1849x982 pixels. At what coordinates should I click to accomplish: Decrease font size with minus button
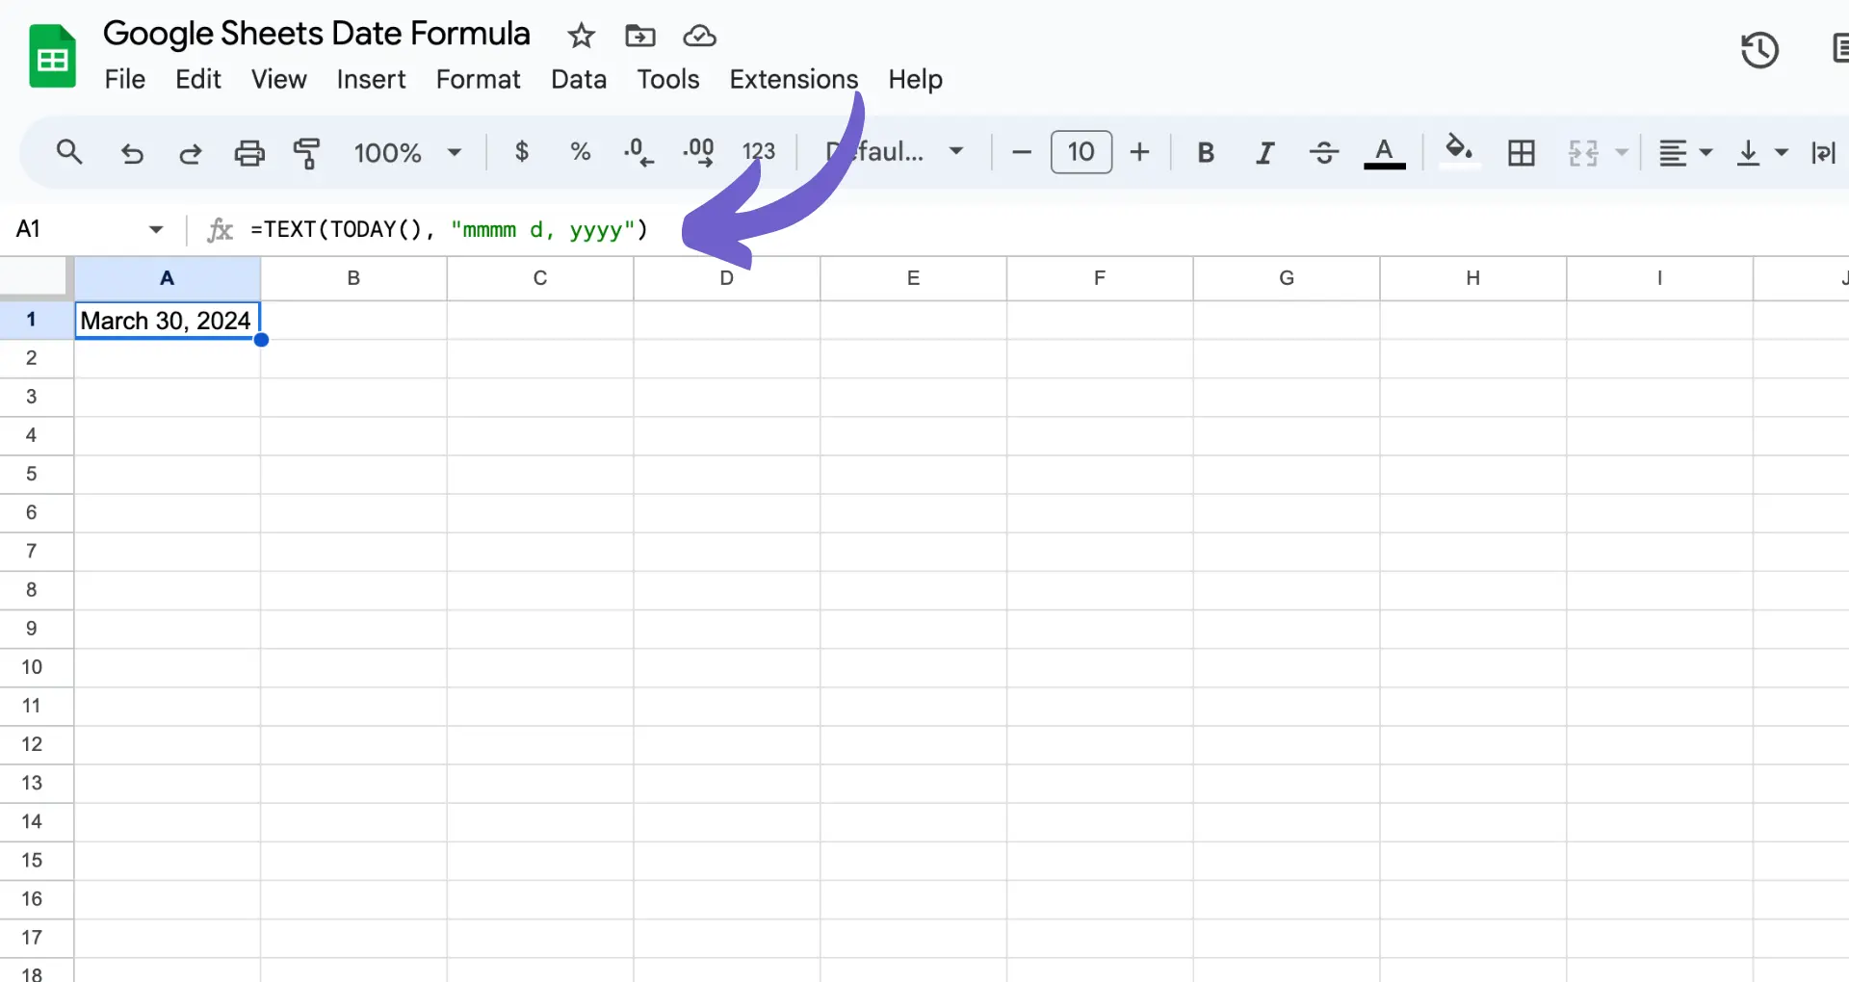click(x=1022, y=152)
